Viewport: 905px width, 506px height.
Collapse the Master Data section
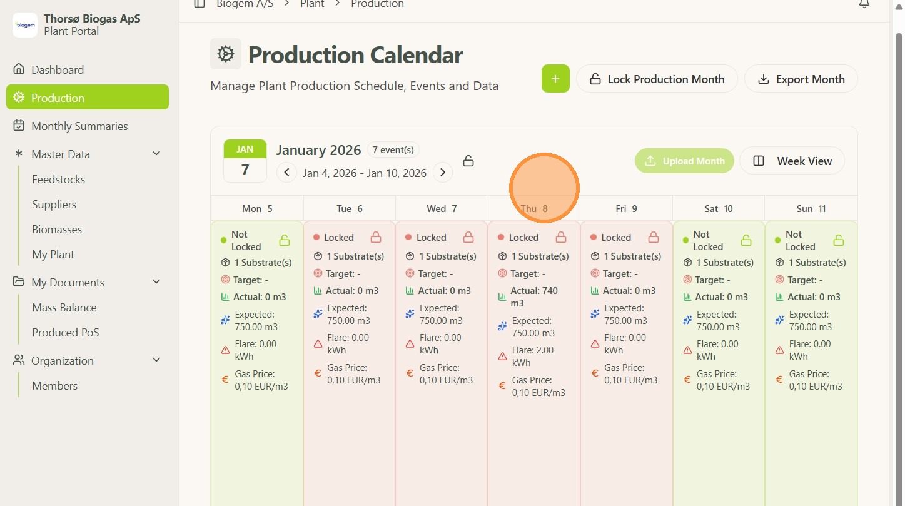(x=156, y=154)
